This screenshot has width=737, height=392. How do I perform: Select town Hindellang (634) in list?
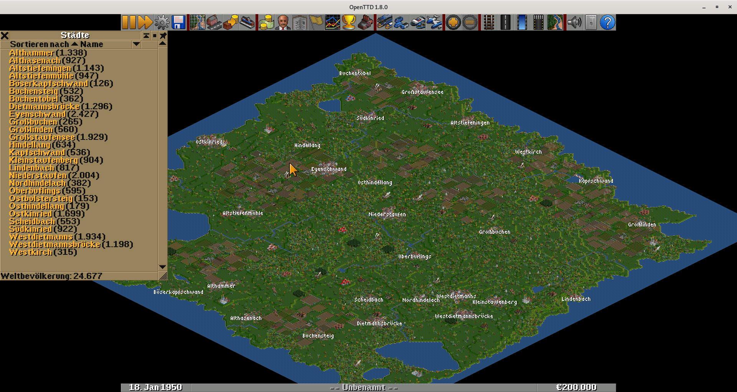(42, 145)
